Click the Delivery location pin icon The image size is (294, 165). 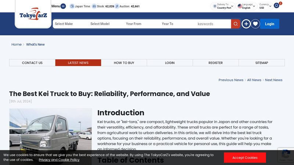215,6
